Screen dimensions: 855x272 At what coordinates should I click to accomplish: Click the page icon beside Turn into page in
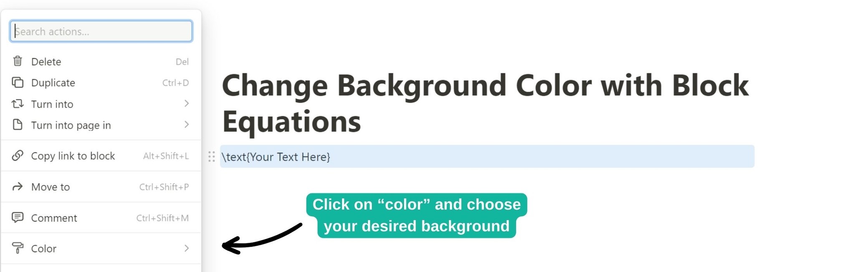coord(17,125)
